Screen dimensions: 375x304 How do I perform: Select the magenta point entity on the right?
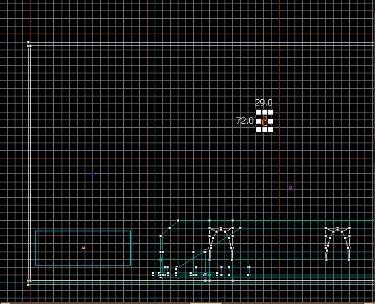(x=290, y=187)
